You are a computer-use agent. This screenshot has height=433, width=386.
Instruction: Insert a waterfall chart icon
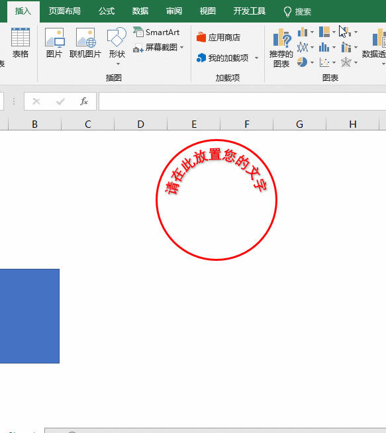click(346, 32)
